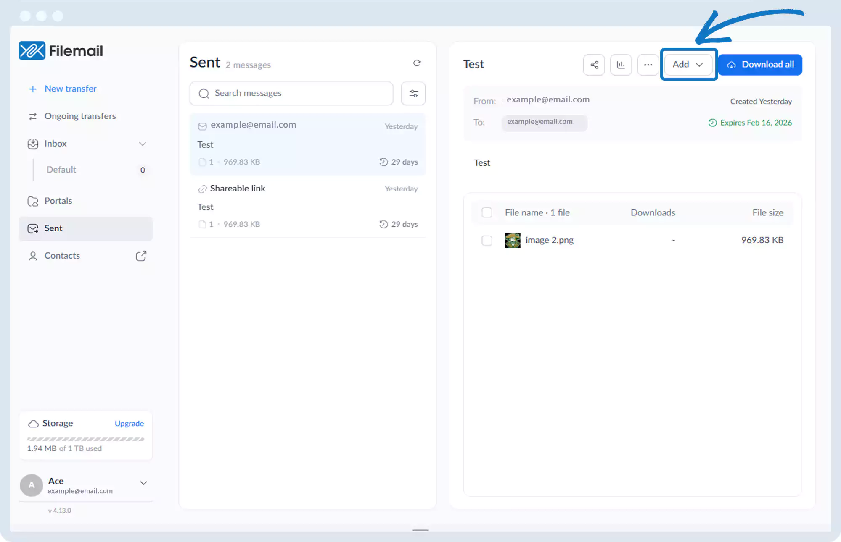Check the select-all files checkbox

pos(487,212)
